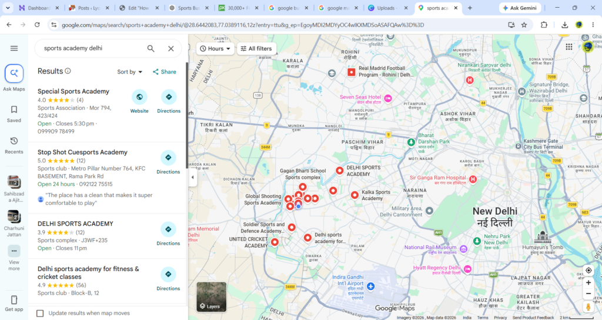Switch to the Edit "How browser tab
The height and width of the screenshot is (320, 602).
coord(139,8)
